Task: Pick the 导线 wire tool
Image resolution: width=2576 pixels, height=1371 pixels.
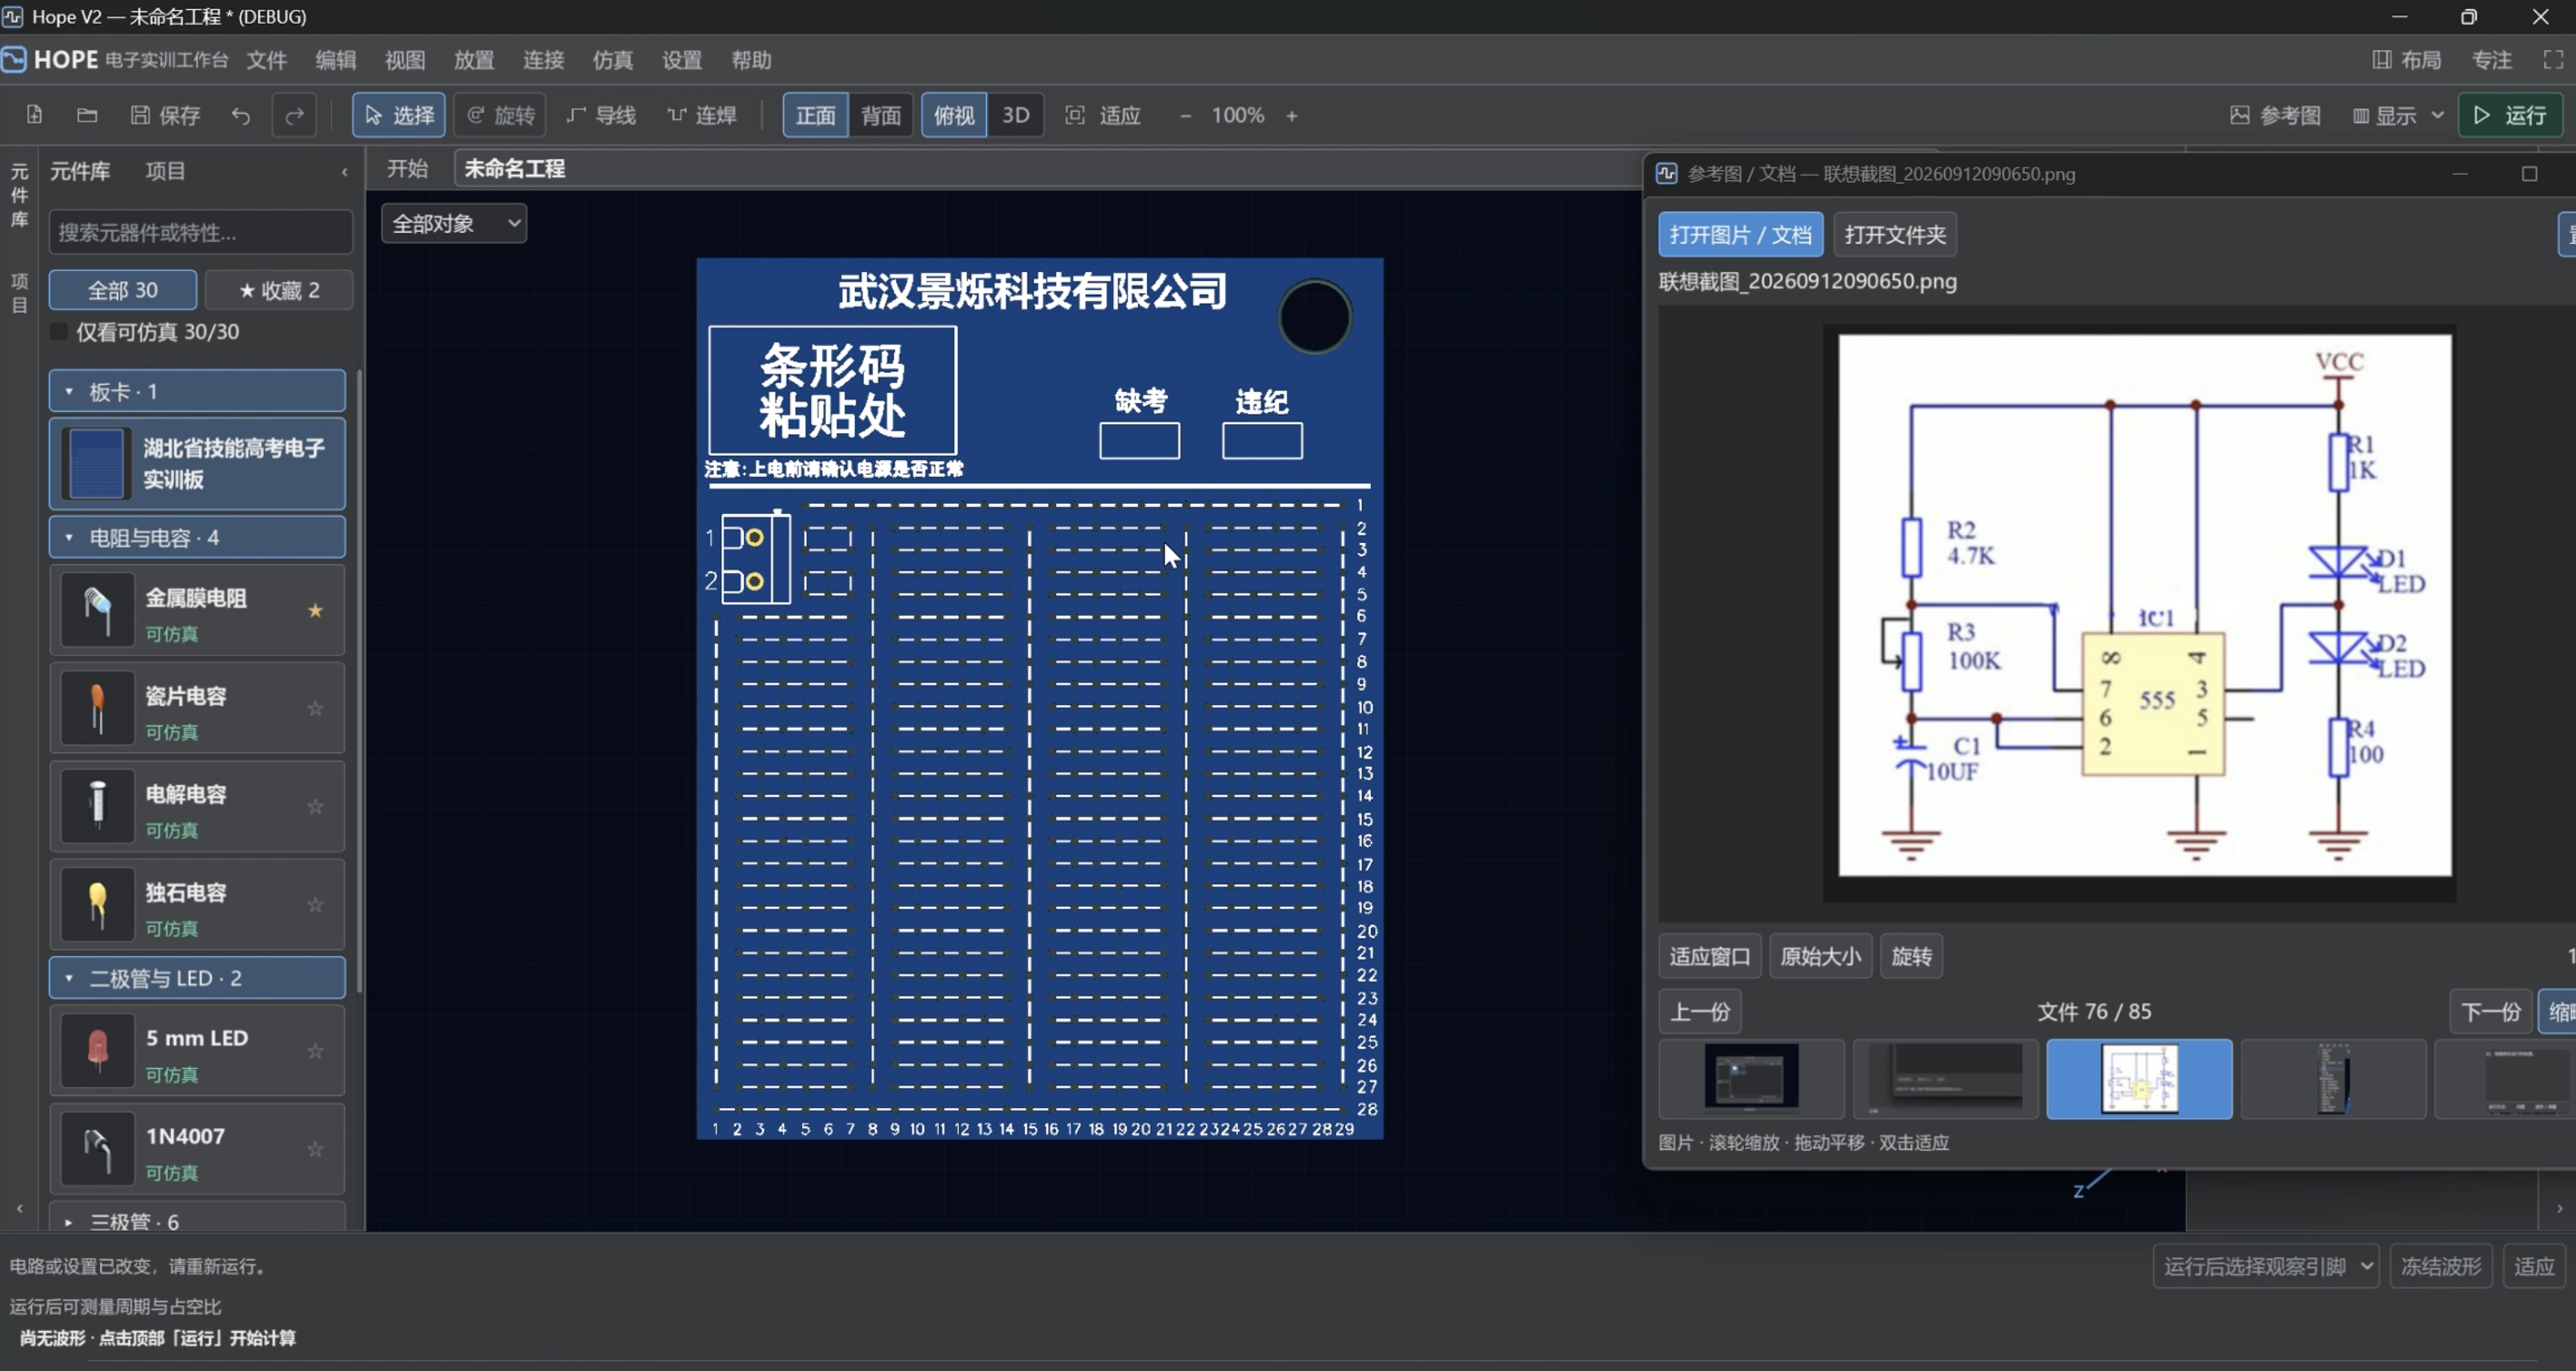Action: (601, 115)
